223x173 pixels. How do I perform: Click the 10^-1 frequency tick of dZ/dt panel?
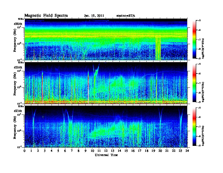point(19,147)
